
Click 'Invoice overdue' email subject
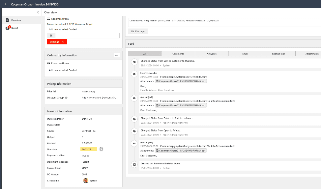[149, 73]
